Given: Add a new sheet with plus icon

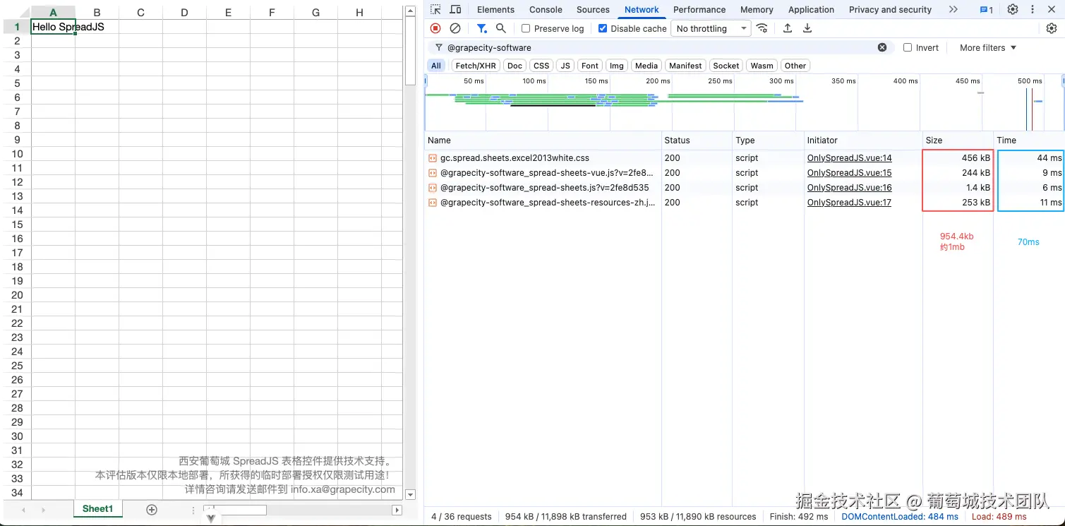Looking at the screenshot, I should pos(151,509).
